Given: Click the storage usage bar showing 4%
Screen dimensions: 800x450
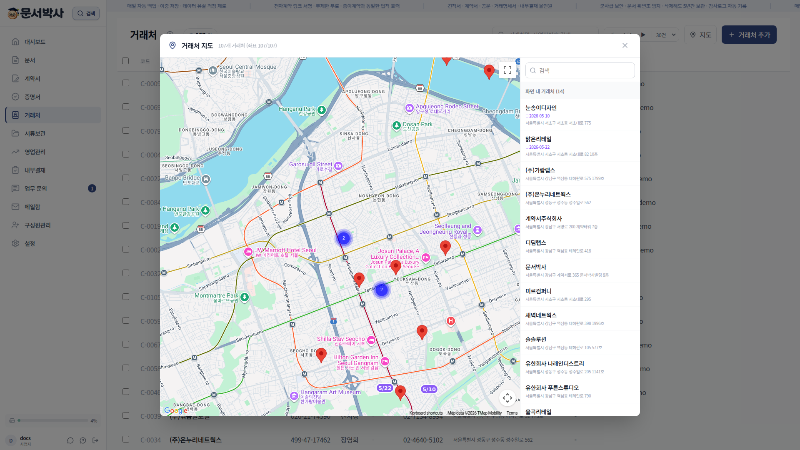Looking at the screenshot, I should pyautogui.click(x=53, y=420).
